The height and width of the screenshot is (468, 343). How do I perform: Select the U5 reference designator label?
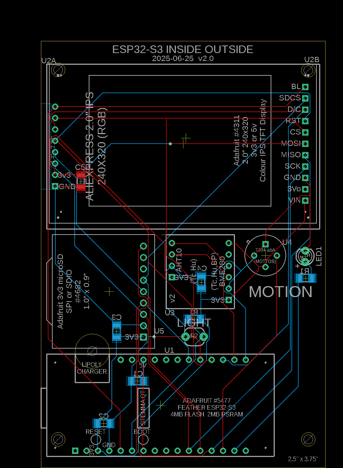click(159, 331)
